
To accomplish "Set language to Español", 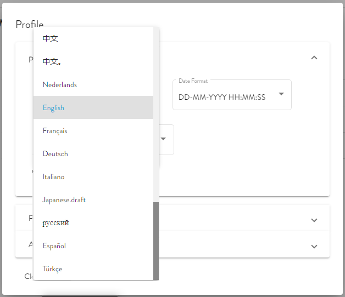I will coord(54,246).
